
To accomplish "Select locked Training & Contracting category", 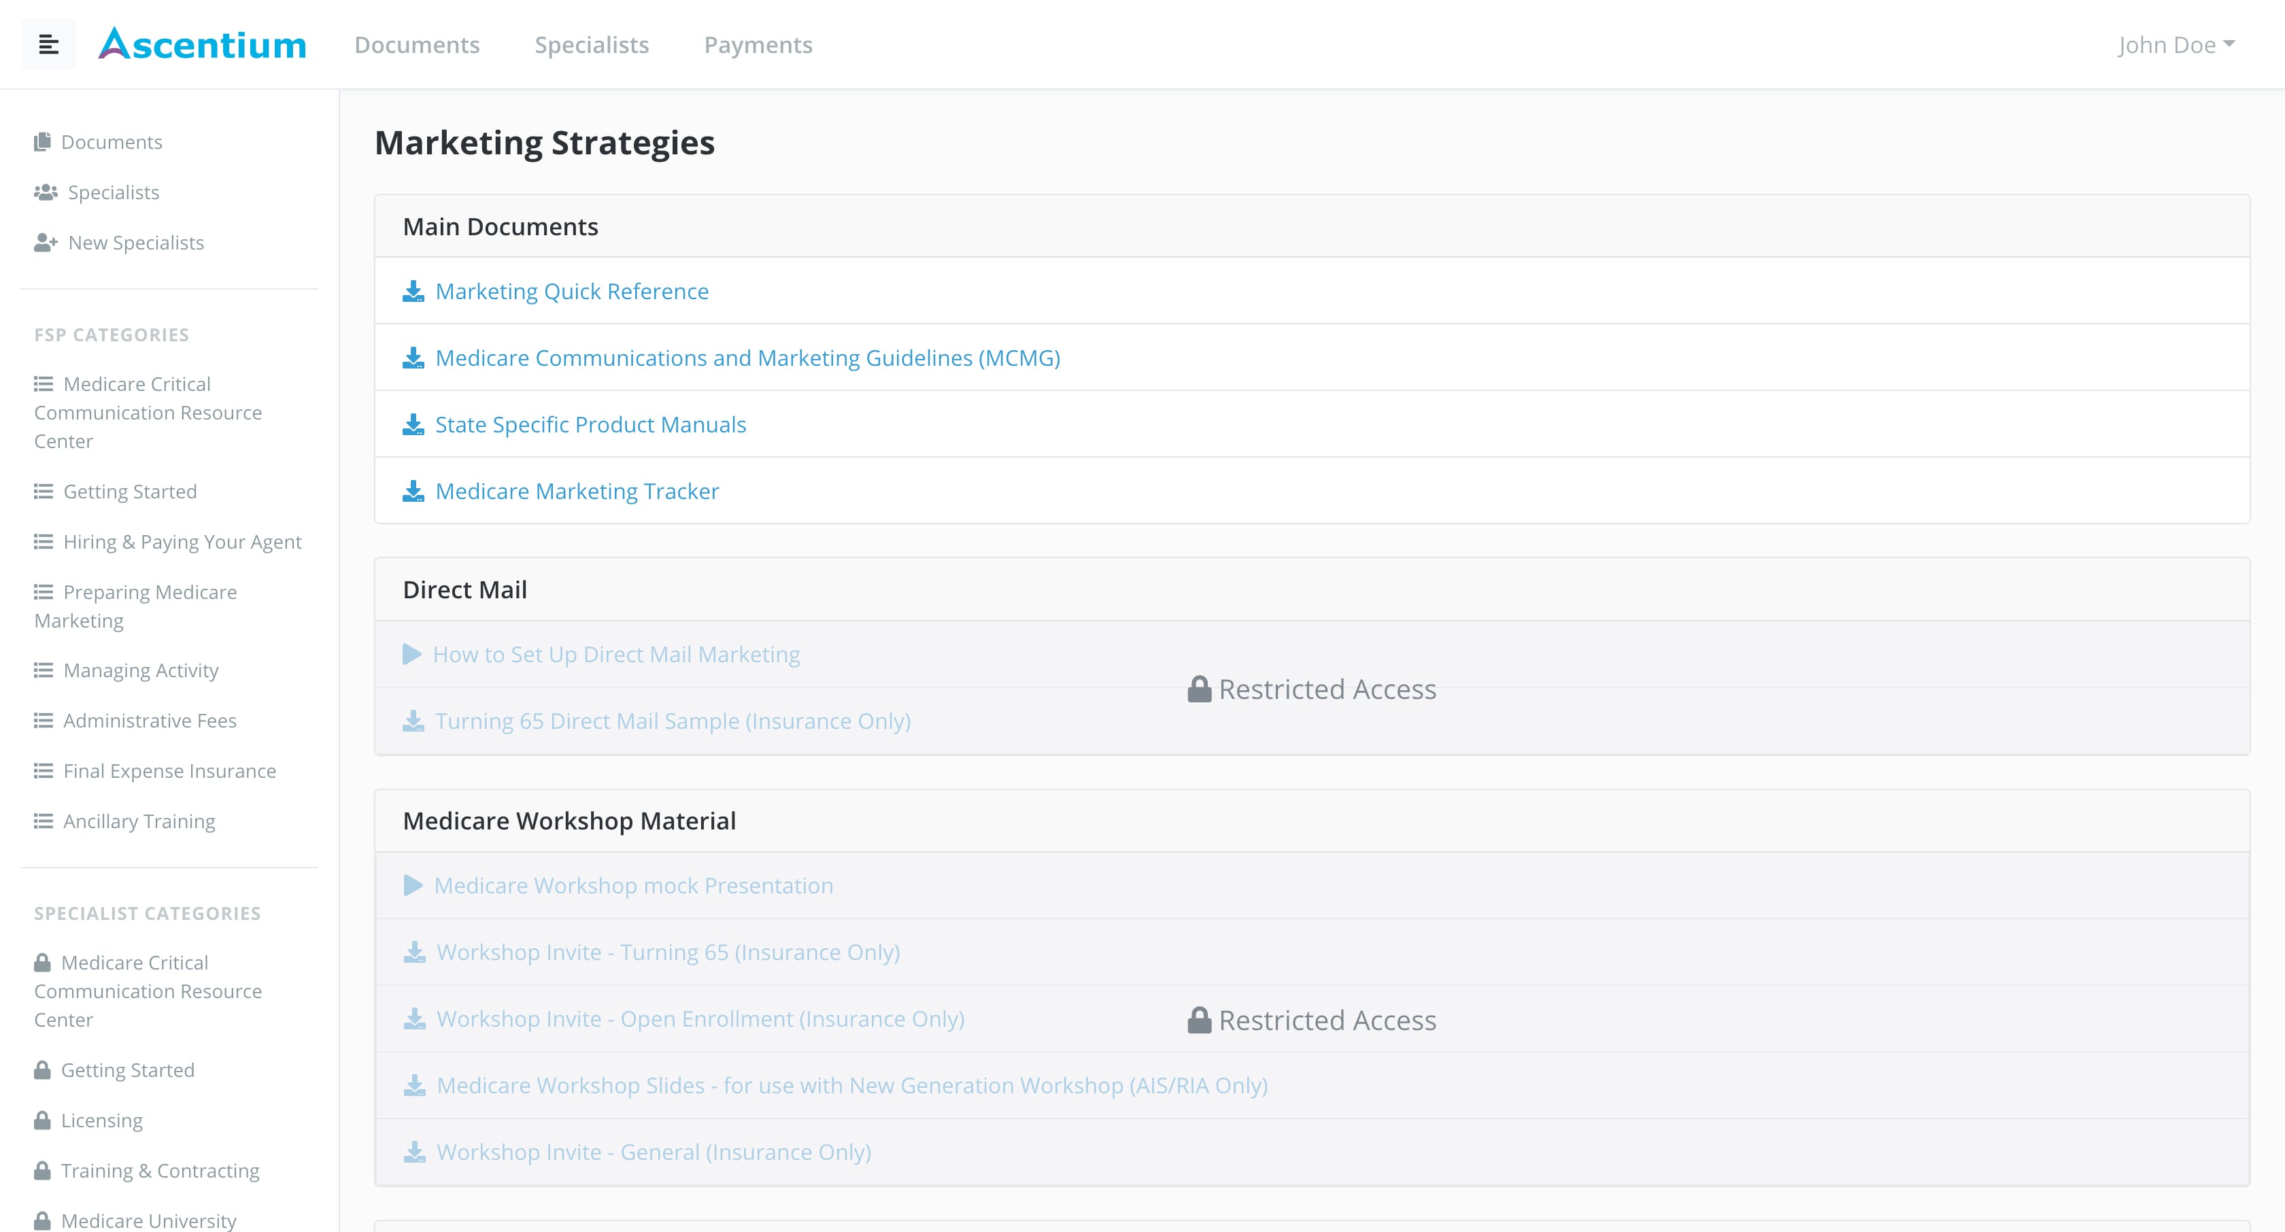I will point(160,1171).
